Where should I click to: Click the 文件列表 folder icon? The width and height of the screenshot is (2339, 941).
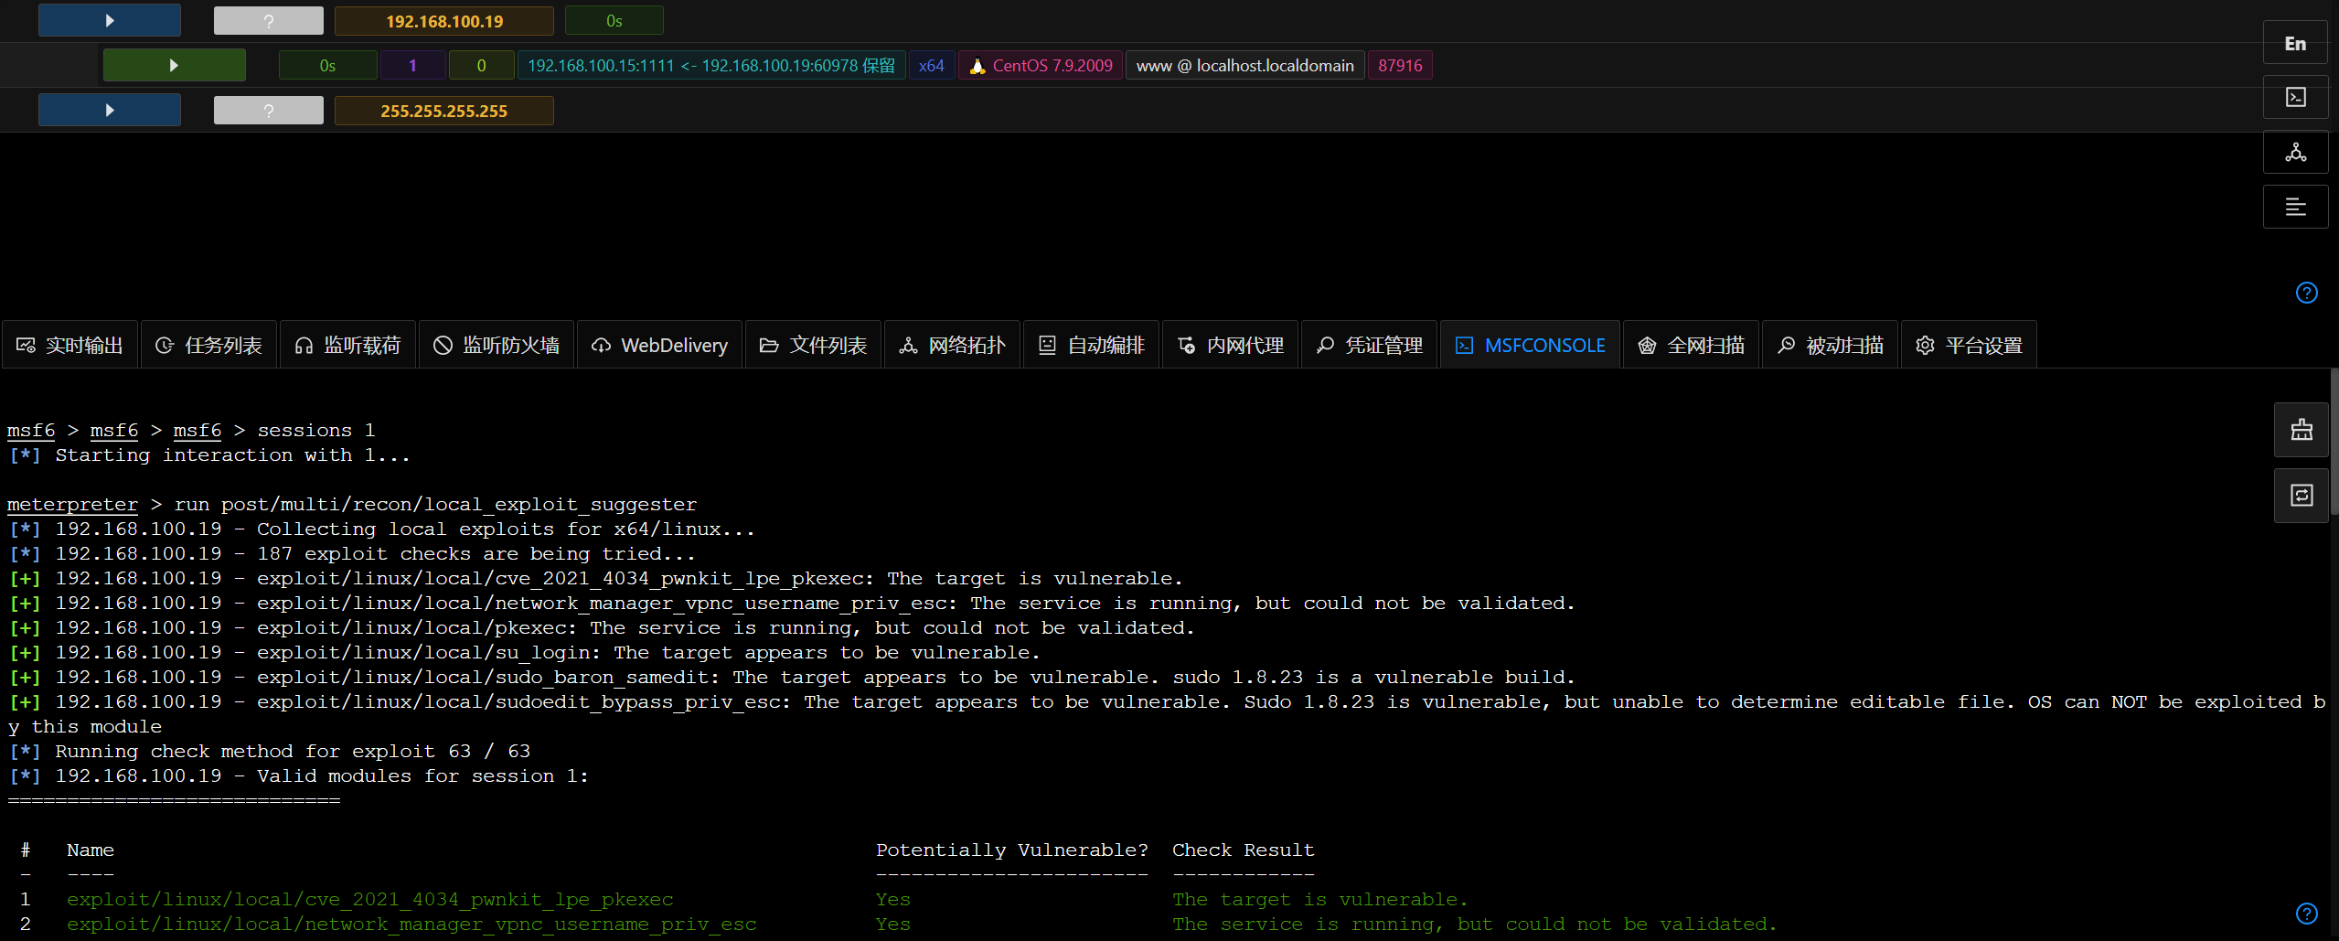coord(769,345)
